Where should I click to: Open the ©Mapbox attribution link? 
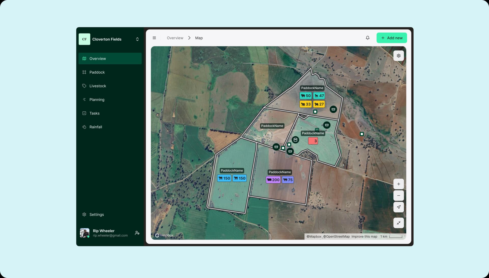(314, 237)
